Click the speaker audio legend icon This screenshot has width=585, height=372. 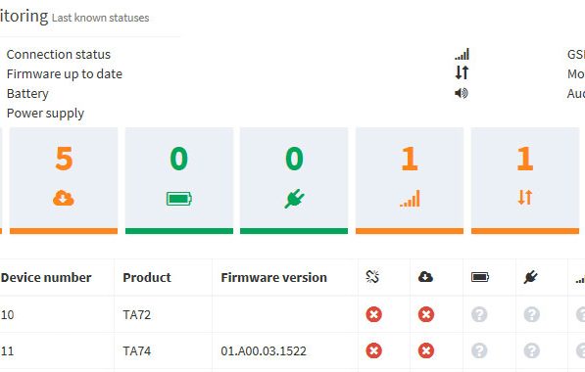point(462,93)
